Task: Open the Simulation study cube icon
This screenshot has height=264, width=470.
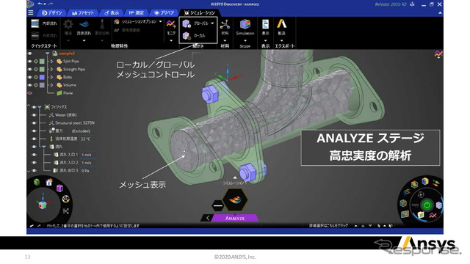Action: pos(245,24)
